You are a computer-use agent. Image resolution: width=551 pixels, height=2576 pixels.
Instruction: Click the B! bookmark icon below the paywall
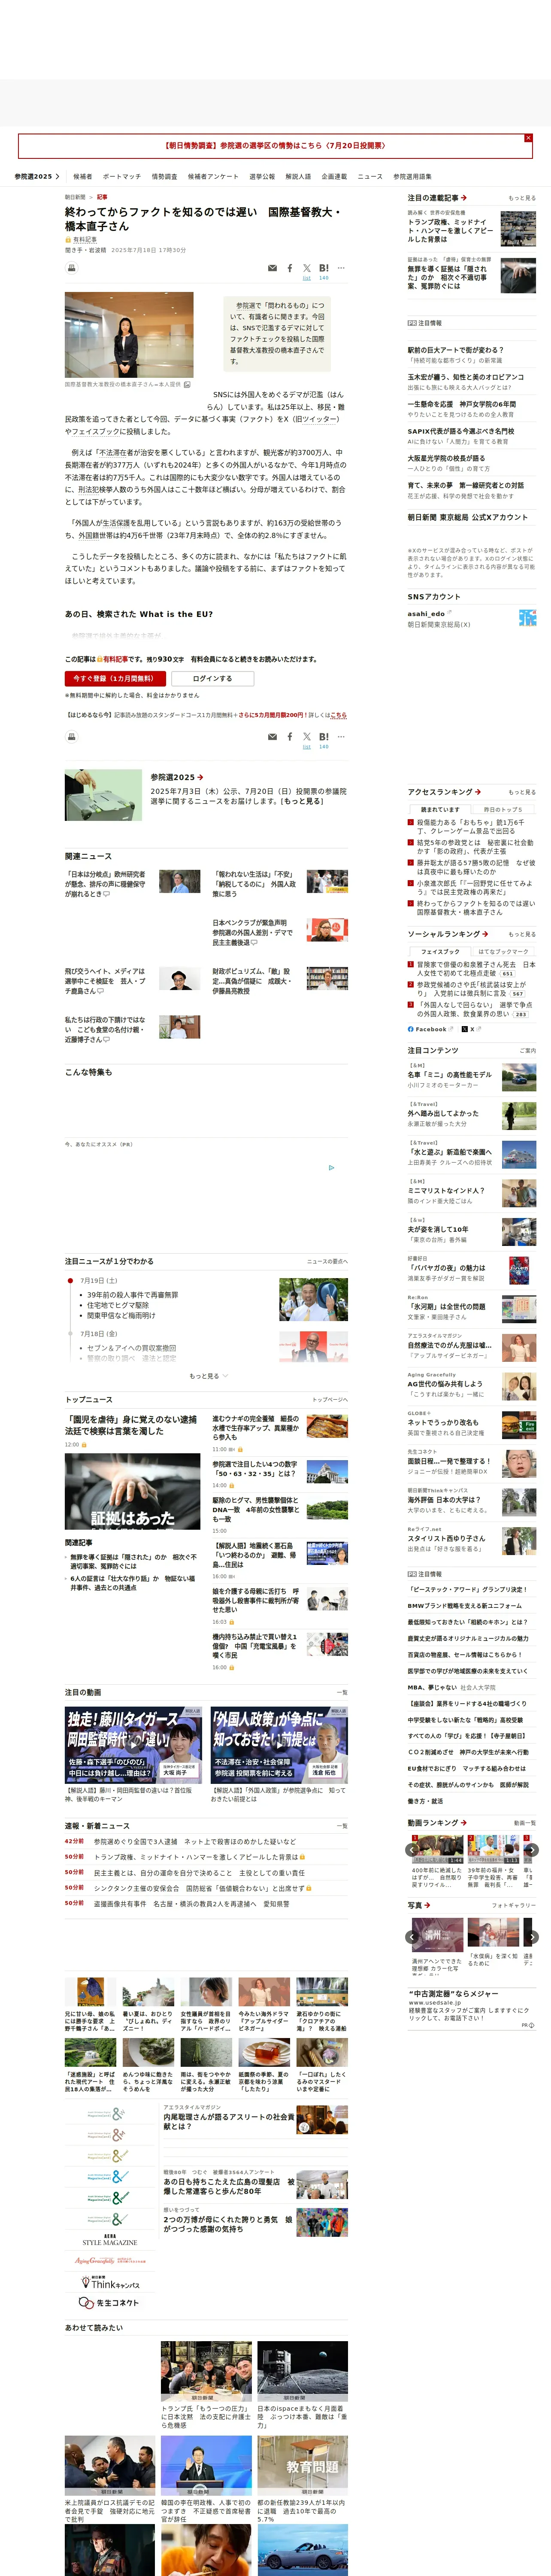point(323,737)
